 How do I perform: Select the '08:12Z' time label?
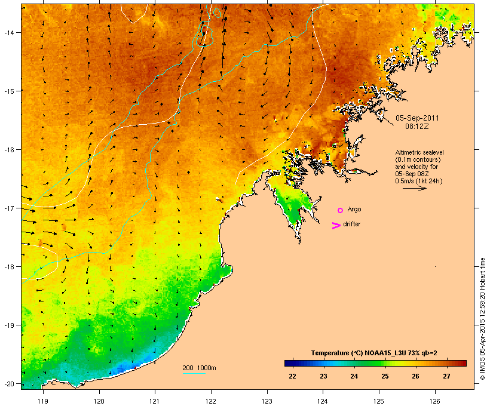(x=417, y=127)
